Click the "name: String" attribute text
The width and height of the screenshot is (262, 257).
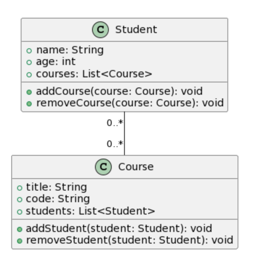(70, 50)
